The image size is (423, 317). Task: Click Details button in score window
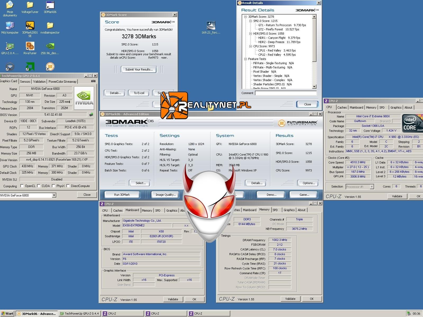tap(115, 93)
